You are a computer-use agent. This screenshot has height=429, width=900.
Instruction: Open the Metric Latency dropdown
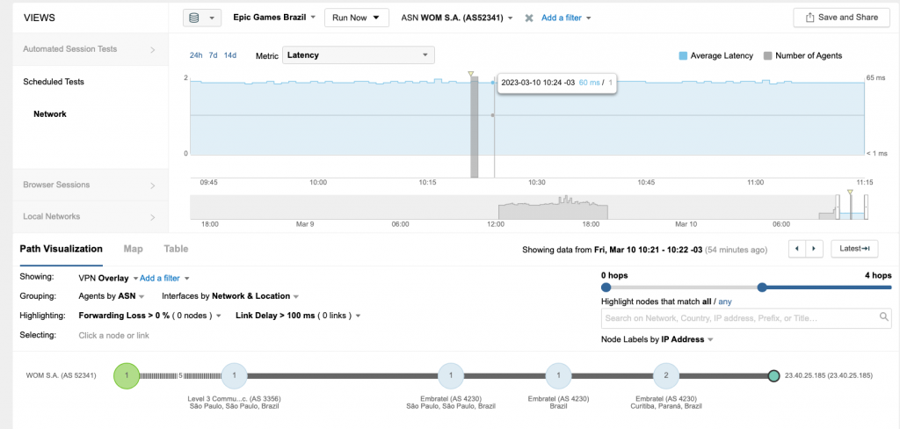pos(359,55)
